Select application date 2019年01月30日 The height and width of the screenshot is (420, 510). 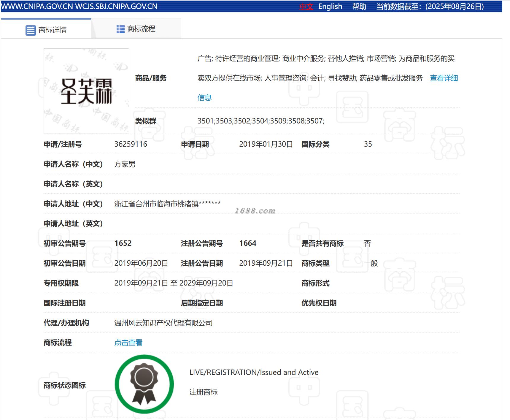(x=266, y=144)
